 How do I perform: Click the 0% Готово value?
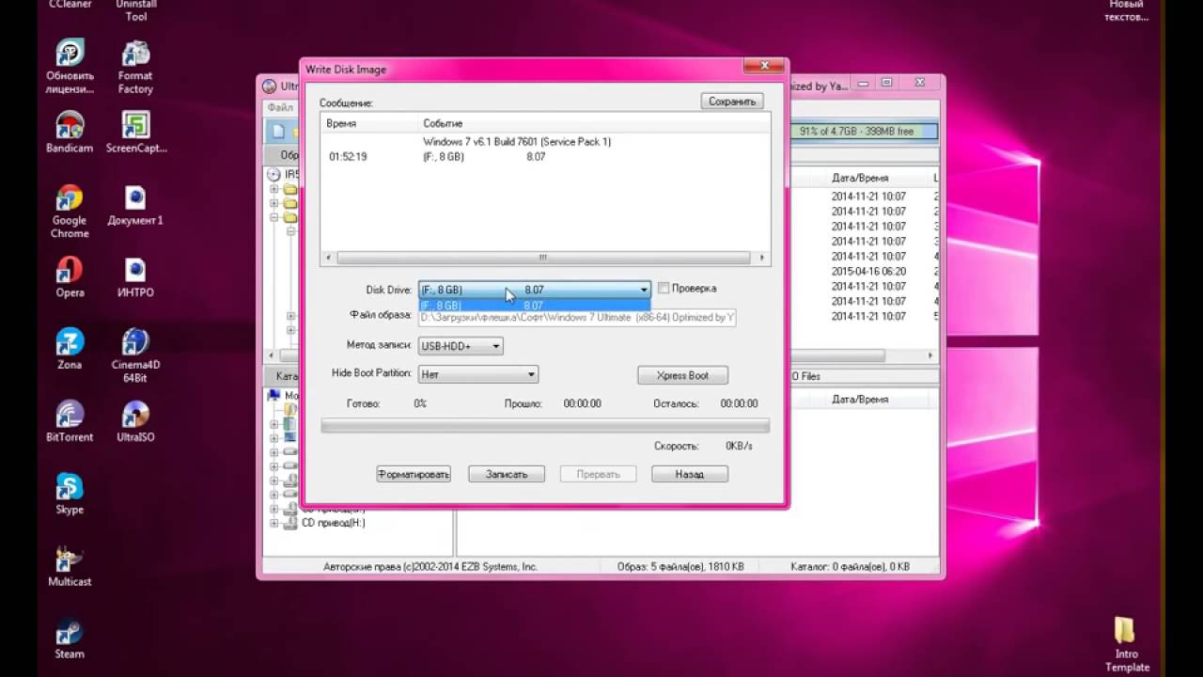coord(420,403)
